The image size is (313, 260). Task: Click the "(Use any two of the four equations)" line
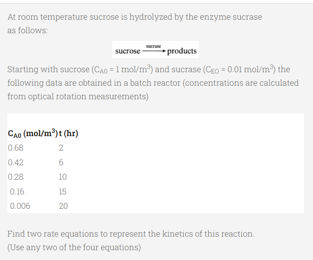(74, 247)
